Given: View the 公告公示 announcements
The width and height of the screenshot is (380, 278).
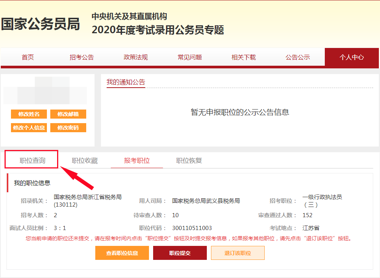Looking at the screenshot, I should [298, 57].
